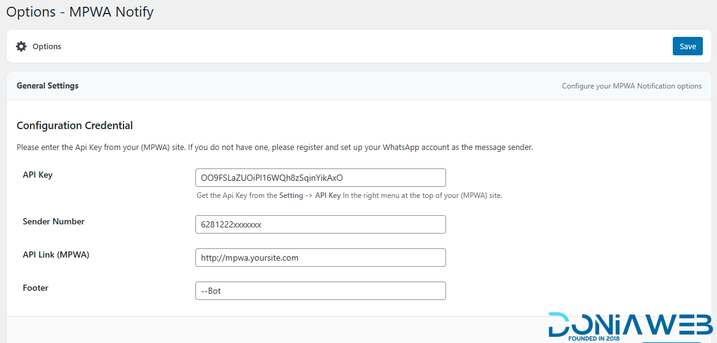Click 'Configure your MPWA Notification options' text
Viewport: 717px width, 343px height.
pos(632,86)
